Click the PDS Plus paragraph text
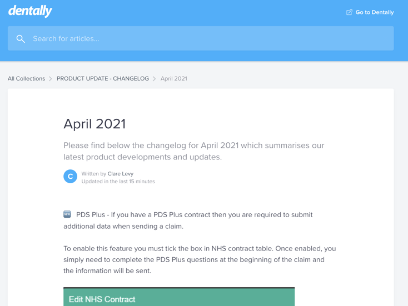This screenshot has width=408, height=306. pos(188,220)
